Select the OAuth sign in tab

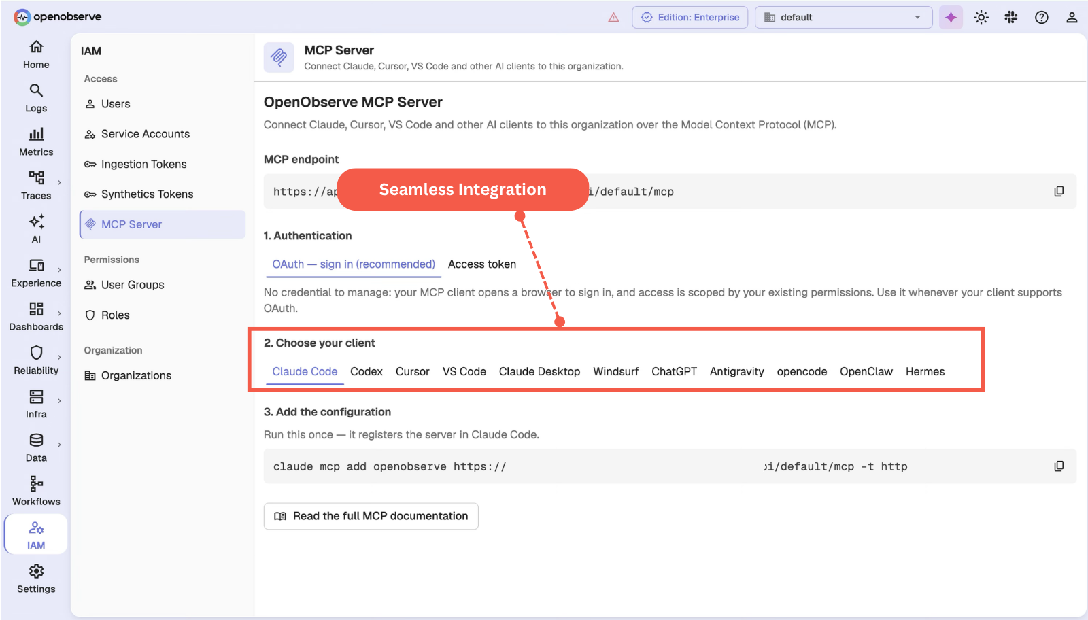pos(354,264)
